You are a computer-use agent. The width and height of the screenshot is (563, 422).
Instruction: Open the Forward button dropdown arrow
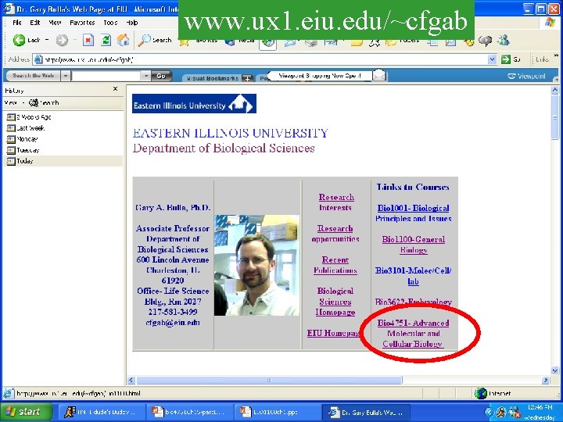[75, 40]
